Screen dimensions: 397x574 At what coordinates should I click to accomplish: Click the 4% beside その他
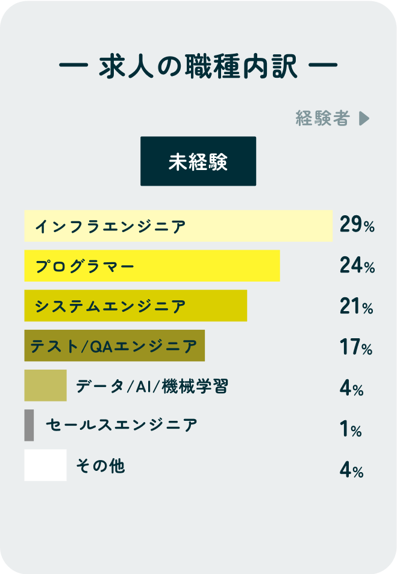coord(351,470)
